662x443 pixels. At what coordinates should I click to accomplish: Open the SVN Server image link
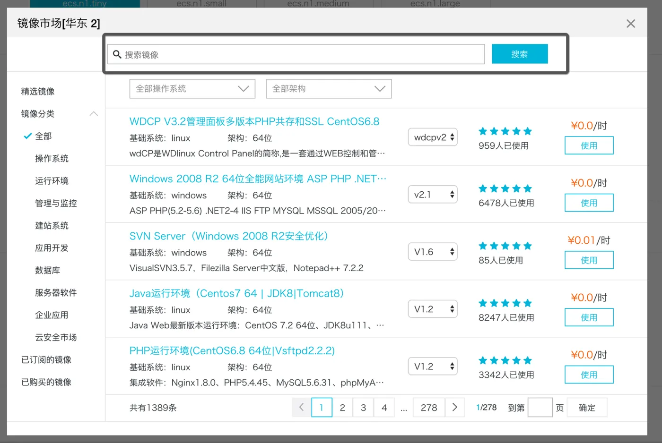click(x=229, y=236)
